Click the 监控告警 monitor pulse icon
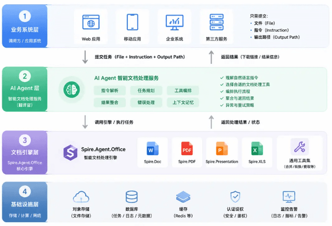The width and height of the screenshot is (332, 226). pos(289,197)
